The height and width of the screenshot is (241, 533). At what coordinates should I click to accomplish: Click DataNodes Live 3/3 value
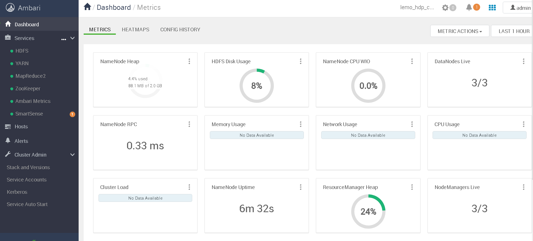(x=479, y=83)
